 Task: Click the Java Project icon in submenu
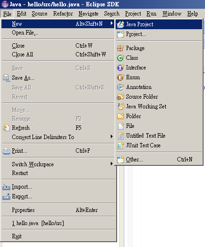point(120,24)
